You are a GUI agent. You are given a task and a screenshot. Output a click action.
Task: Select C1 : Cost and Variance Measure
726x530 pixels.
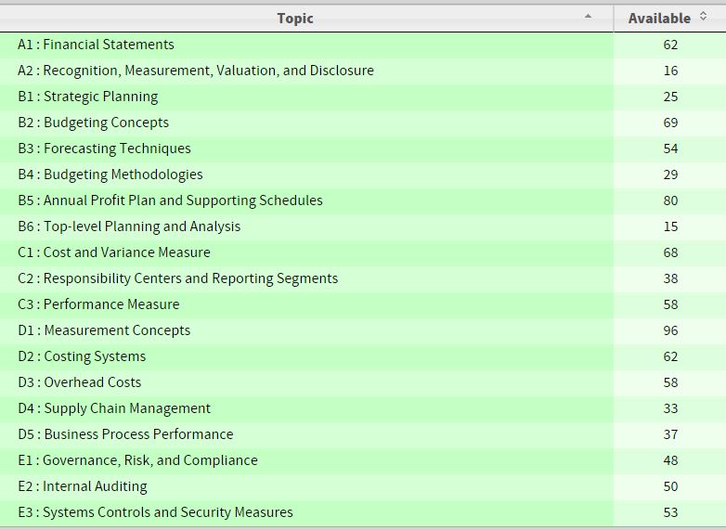coord(114,252)
